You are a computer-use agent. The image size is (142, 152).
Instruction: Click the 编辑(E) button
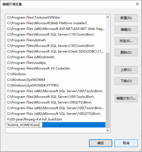point(126,30)
